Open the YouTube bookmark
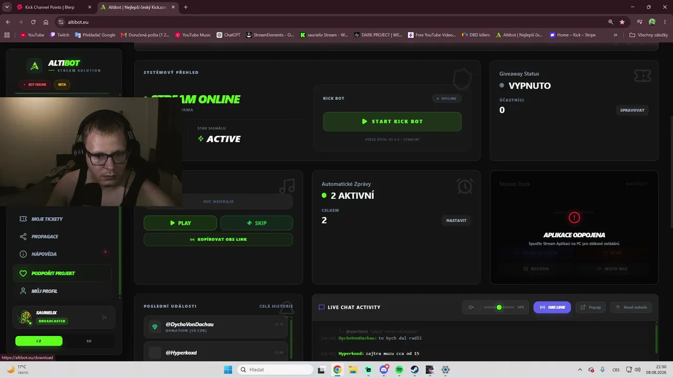673x378 pixels. [x=32, y=35]
